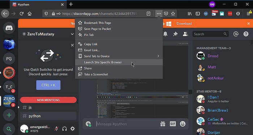Bookmark page with the star icon
This screenshot has width=253, height=135.
click(173, 14)
